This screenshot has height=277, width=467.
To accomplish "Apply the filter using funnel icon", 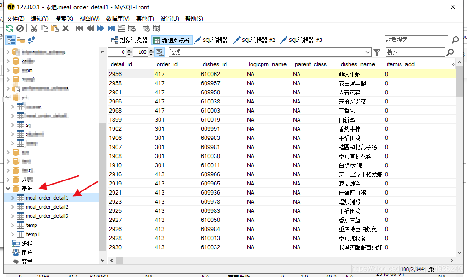I will tap(377, 53).
